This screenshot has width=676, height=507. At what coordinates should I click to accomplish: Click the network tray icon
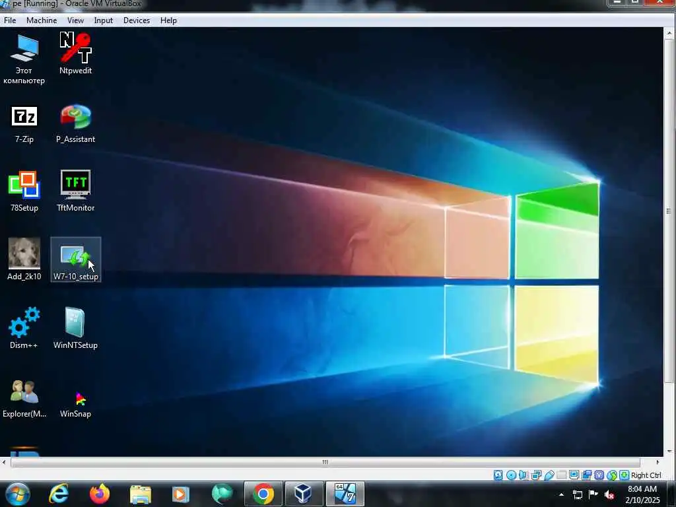(x=577, y=494)
